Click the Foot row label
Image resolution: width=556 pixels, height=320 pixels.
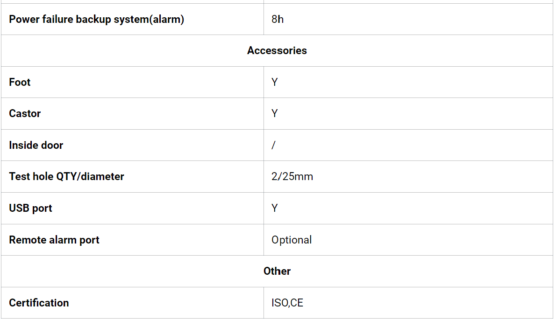point(20,82)
